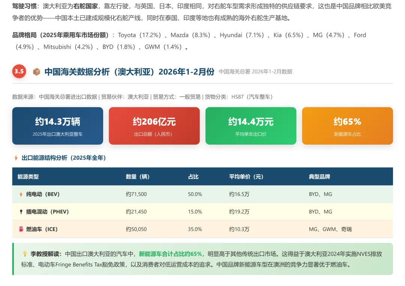Expand the 中国海关数据分析 section header
This screenshot has width=405, height=286.
coord(129,71)
